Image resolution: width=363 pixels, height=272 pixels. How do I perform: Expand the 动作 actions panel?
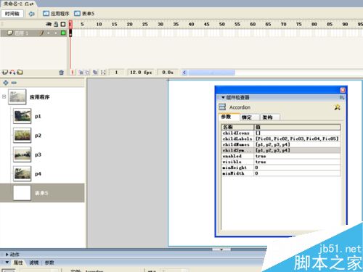pos(7,255)
